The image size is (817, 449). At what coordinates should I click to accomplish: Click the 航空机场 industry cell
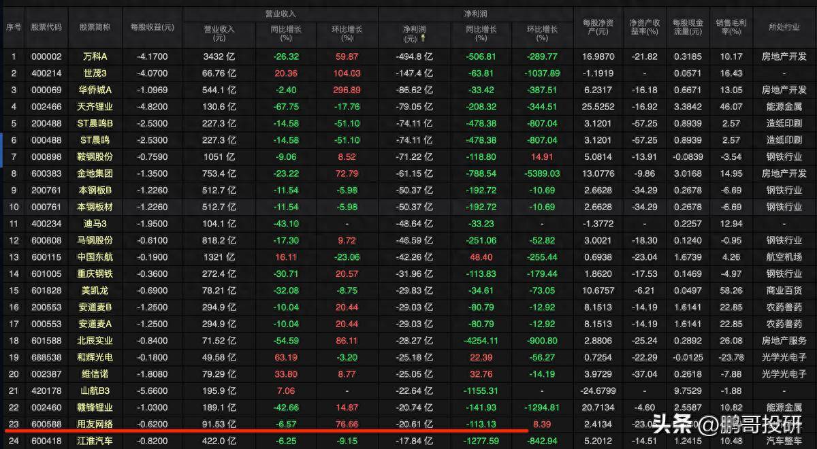(x=783, y=256)
